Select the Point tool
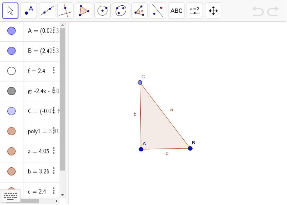This screenshot has height=205, width=287. click(29, 11)
